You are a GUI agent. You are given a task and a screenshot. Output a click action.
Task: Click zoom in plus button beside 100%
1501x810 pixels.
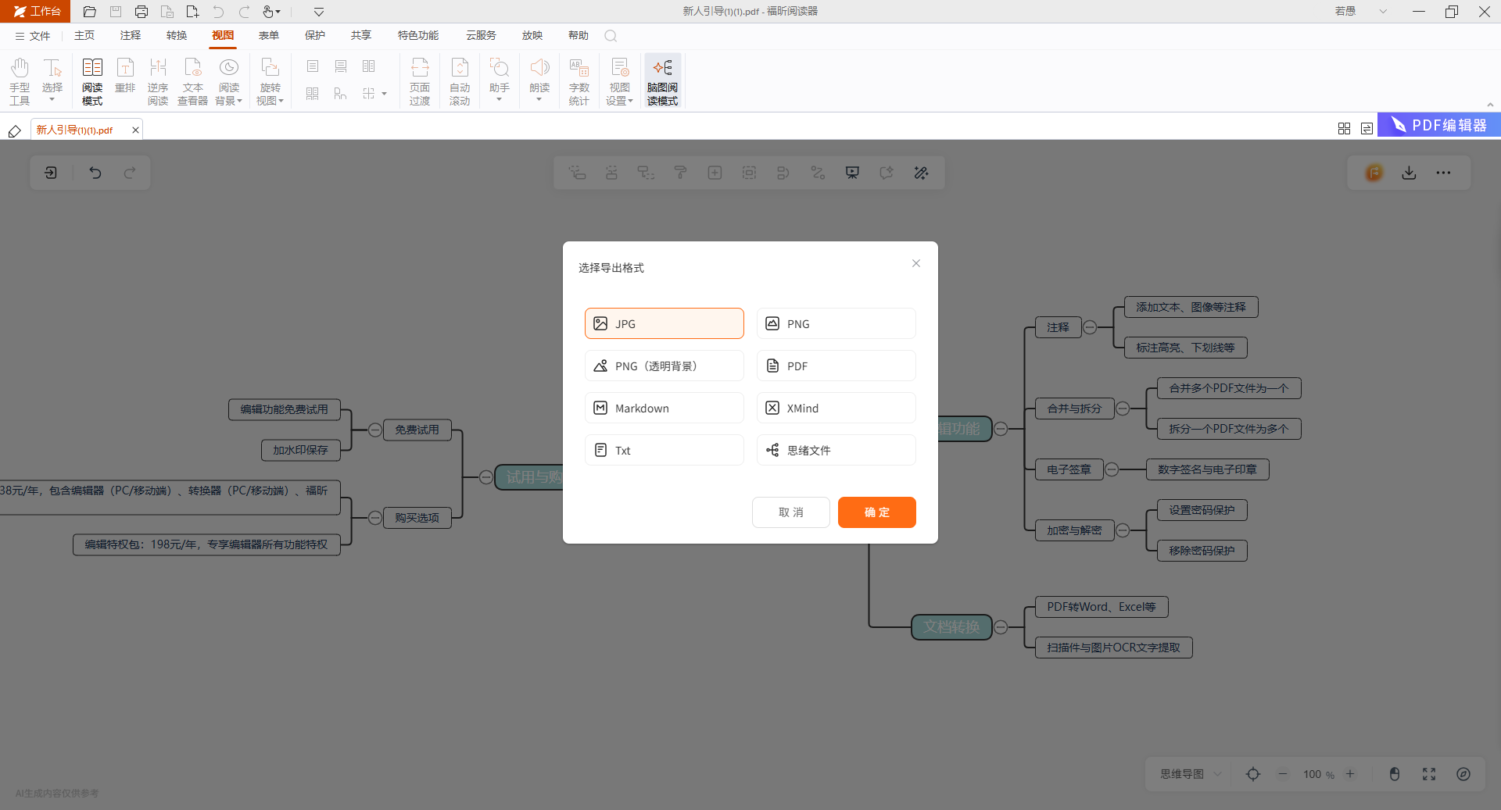1350,774
